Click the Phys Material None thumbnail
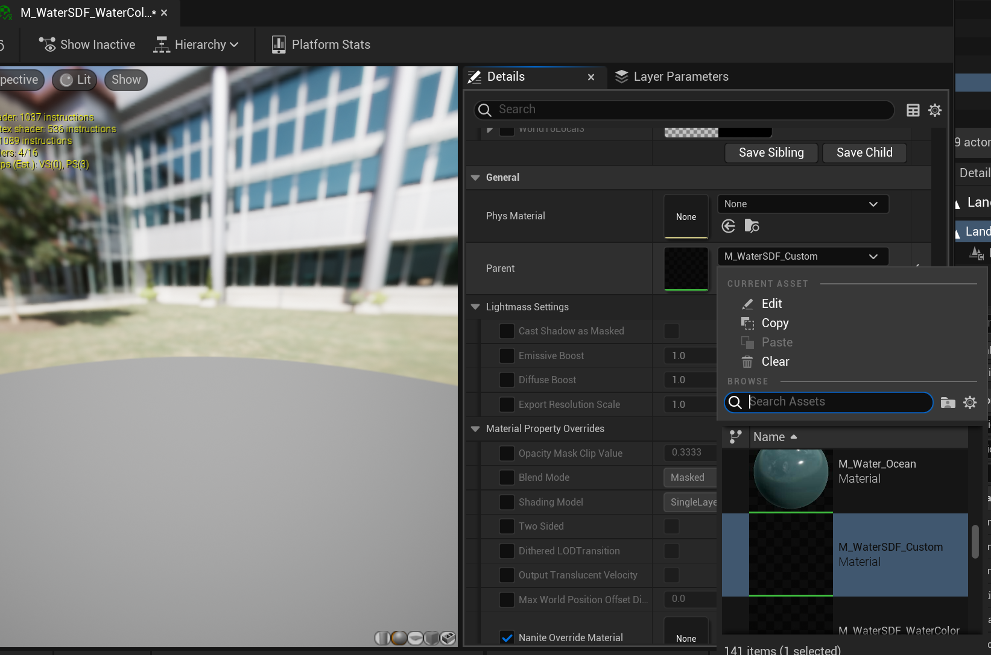 (686, 216)
